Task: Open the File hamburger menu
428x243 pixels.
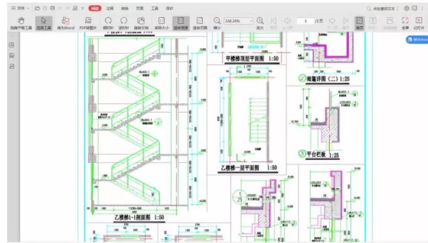Action: (x=20, y=8)
